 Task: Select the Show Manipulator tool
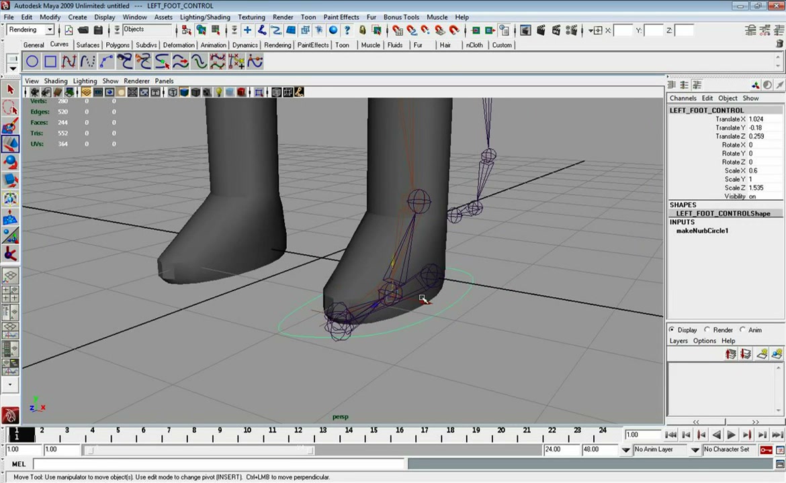(x=11, y=235)
